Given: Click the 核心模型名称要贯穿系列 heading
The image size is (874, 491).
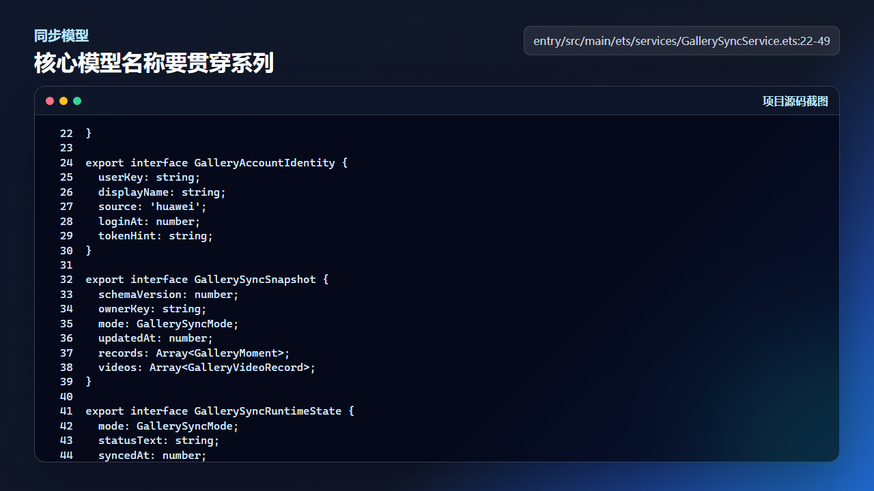Looking at the screenshot, I should click(x=154, y=63).
